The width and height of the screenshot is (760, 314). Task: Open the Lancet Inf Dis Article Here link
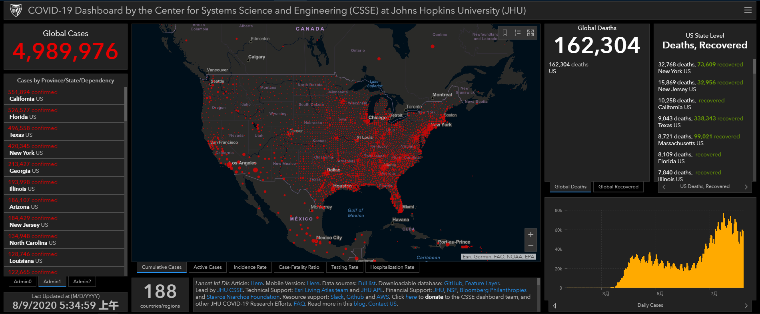257,283
